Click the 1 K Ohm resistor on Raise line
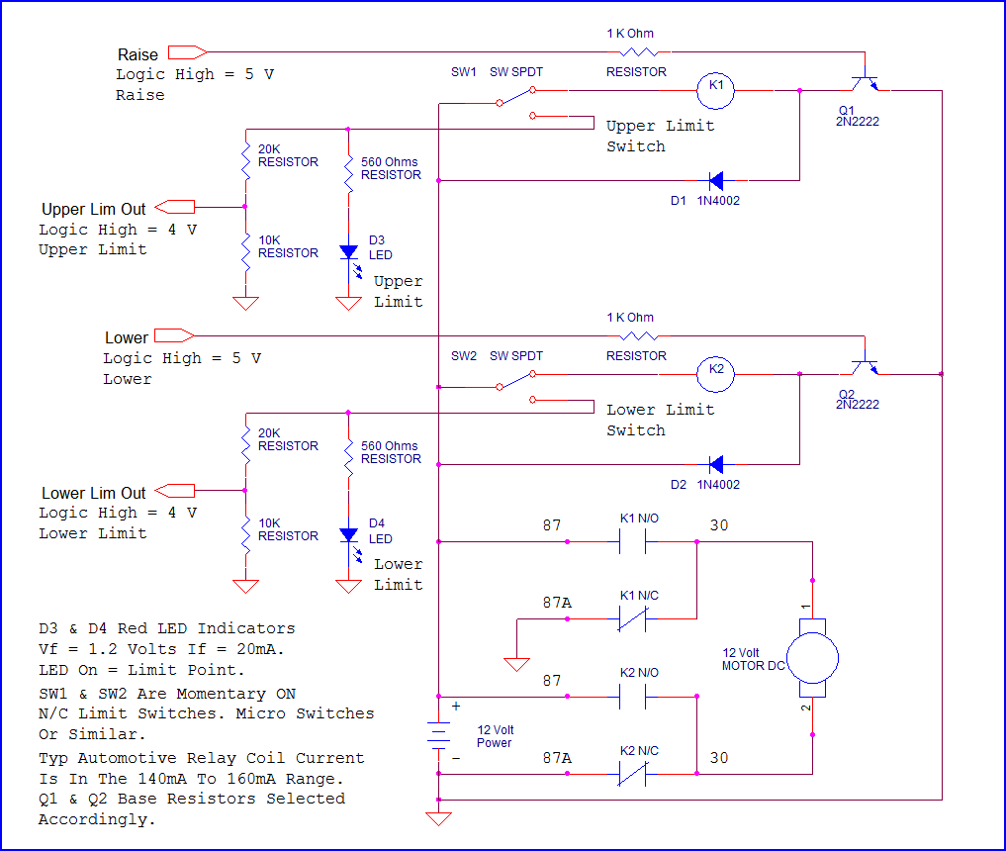 [x=638, y=52]
